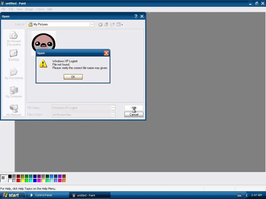Screen dimensions: 266x199
Task: Select My Computer in the places bar
Action: tap(14, 92)
